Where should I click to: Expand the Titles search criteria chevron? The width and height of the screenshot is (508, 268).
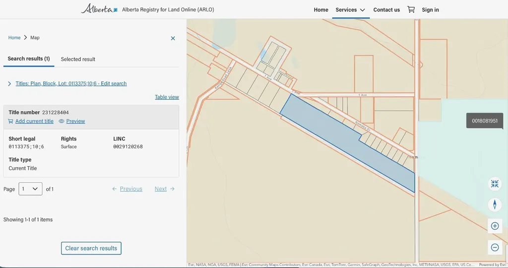9,83
